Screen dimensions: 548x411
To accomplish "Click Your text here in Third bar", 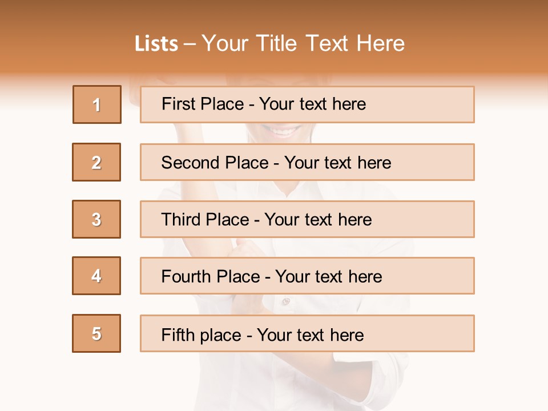I will coord(319,220).
